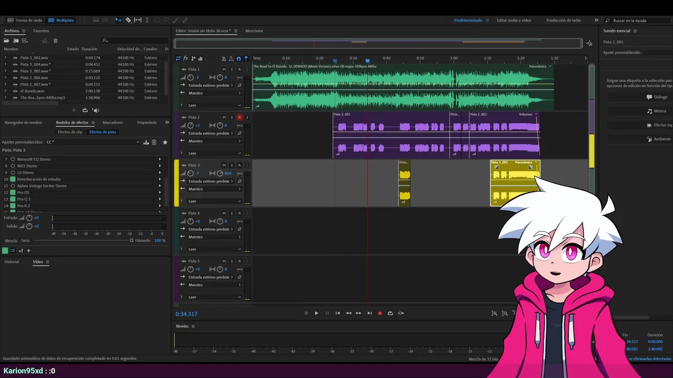Click the trash icon in Archivos panel
This screenshot has width=673, height=378.
pyautogui.click(x=55, y=40)
